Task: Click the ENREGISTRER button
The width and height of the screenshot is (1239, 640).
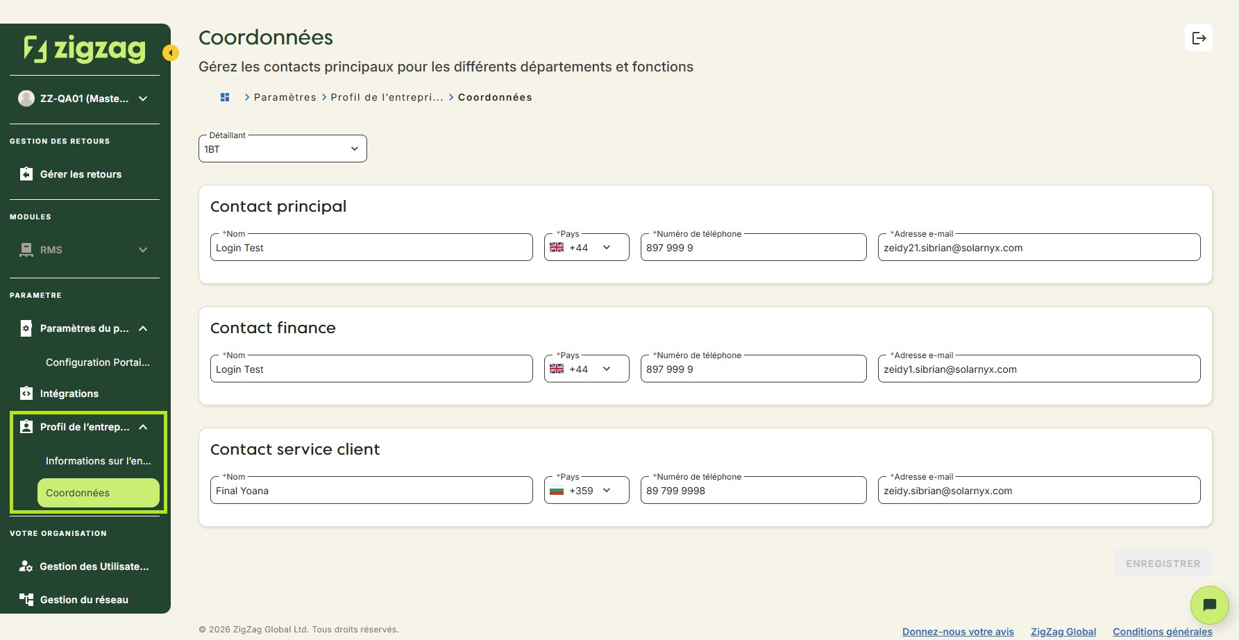Action: [1163, 564]
